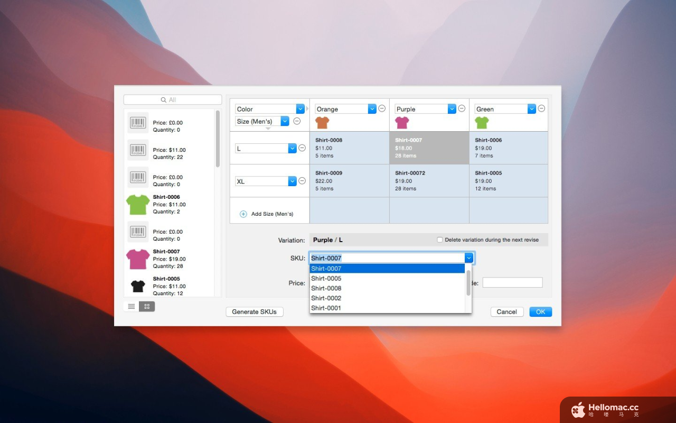Click the Cancel button
The image size is (676, 423).
coord(507,311)
